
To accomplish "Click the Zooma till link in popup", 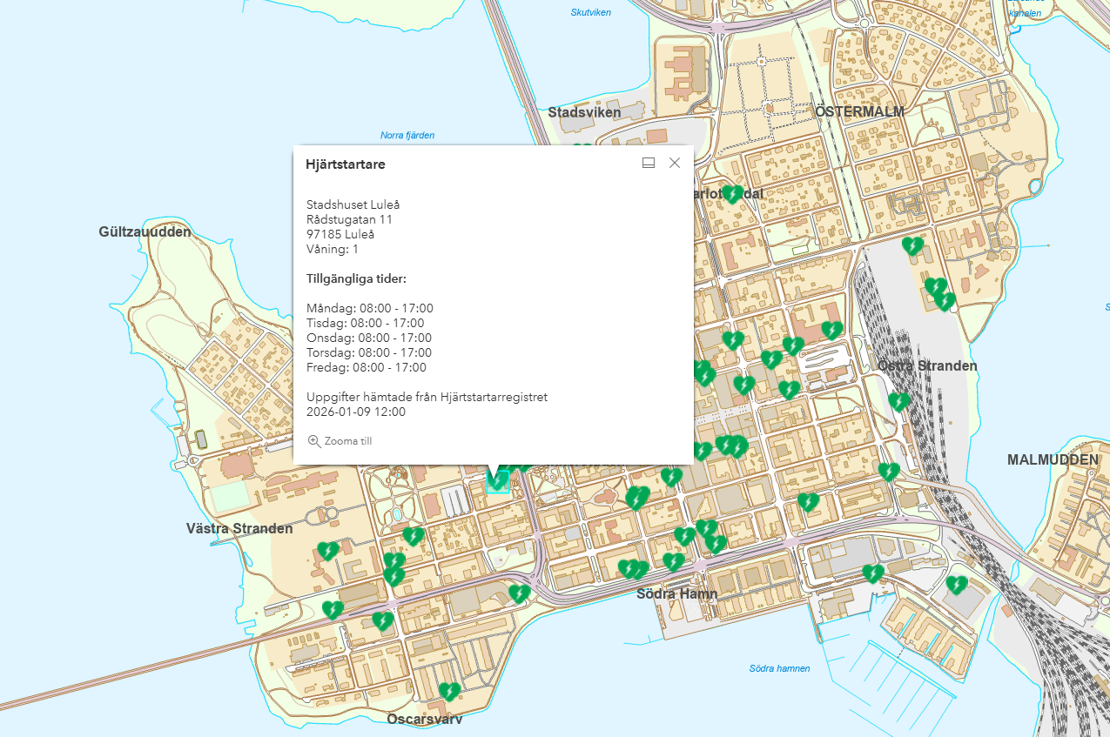I will click(x=347, y=441).
